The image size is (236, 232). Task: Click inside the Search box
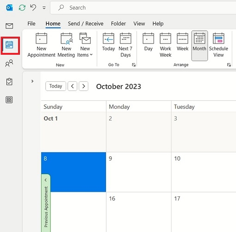pos(143,7)
